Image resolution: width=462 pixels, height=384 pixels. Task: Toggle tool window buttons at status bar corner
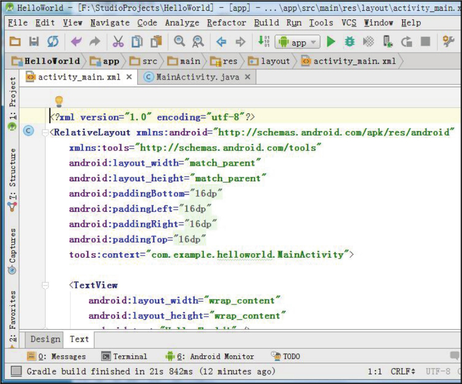click(x=17, y=372)
